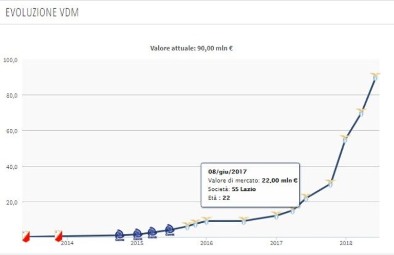This screenshot has height=255, width=394.
Task: Select the Lazio marker above the 2017 tick
Action: tap(276, 215)
